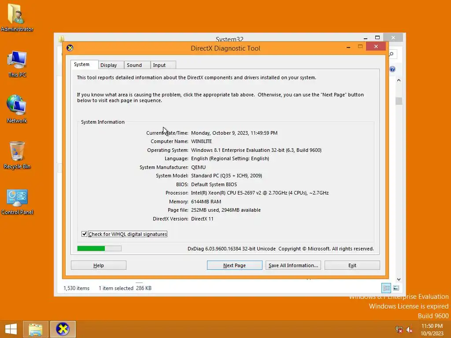Click the DxDiag version copyright text
The height and width of the screenshot is (338, 451).
coord(281,249)
